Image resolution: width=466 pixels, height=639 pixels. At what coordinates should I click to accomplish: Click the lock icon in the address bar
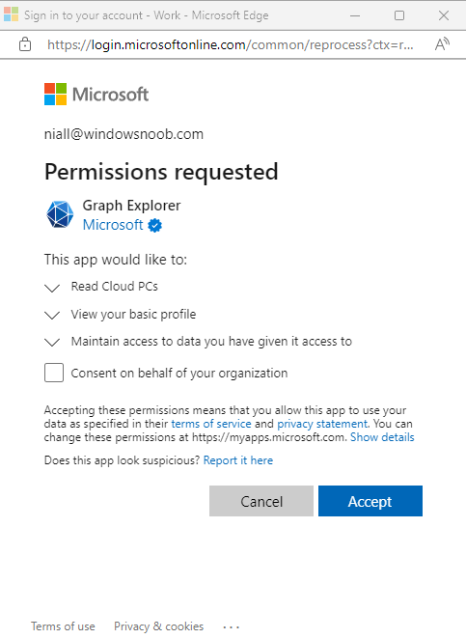[25, 44]
